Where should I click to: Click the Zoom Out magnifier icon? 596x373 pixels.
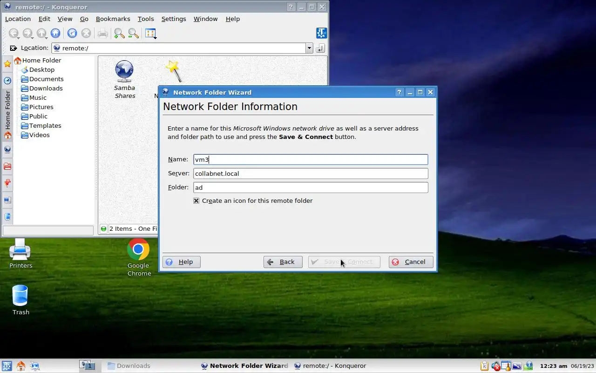(133, 33)
